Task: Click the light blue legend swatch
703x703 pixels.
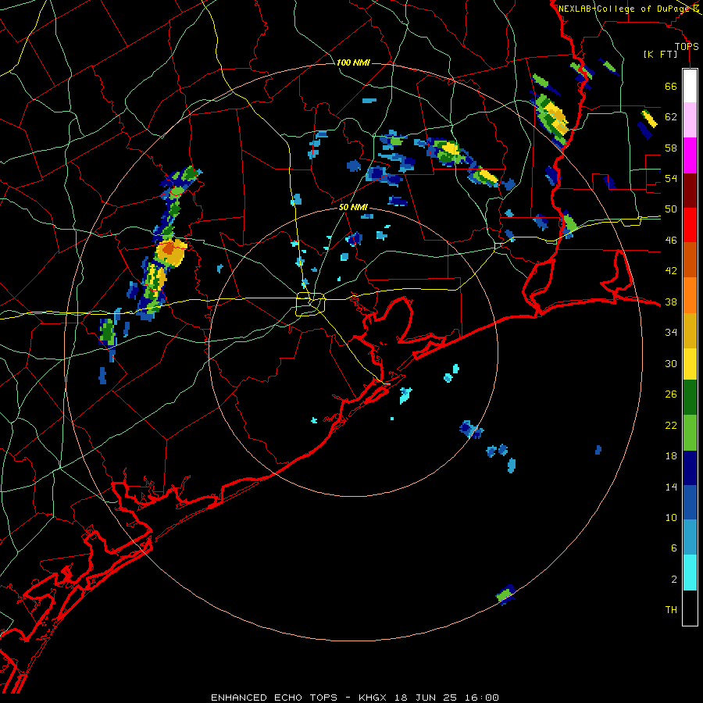Action: (690, 537)
